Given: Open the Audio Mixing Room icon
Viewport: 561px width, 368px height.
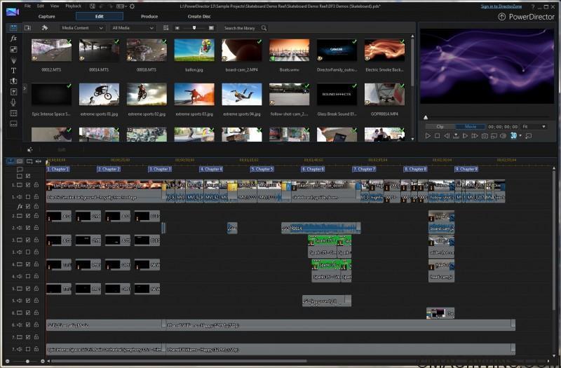Looking at the screenshot, I should 13,92.
